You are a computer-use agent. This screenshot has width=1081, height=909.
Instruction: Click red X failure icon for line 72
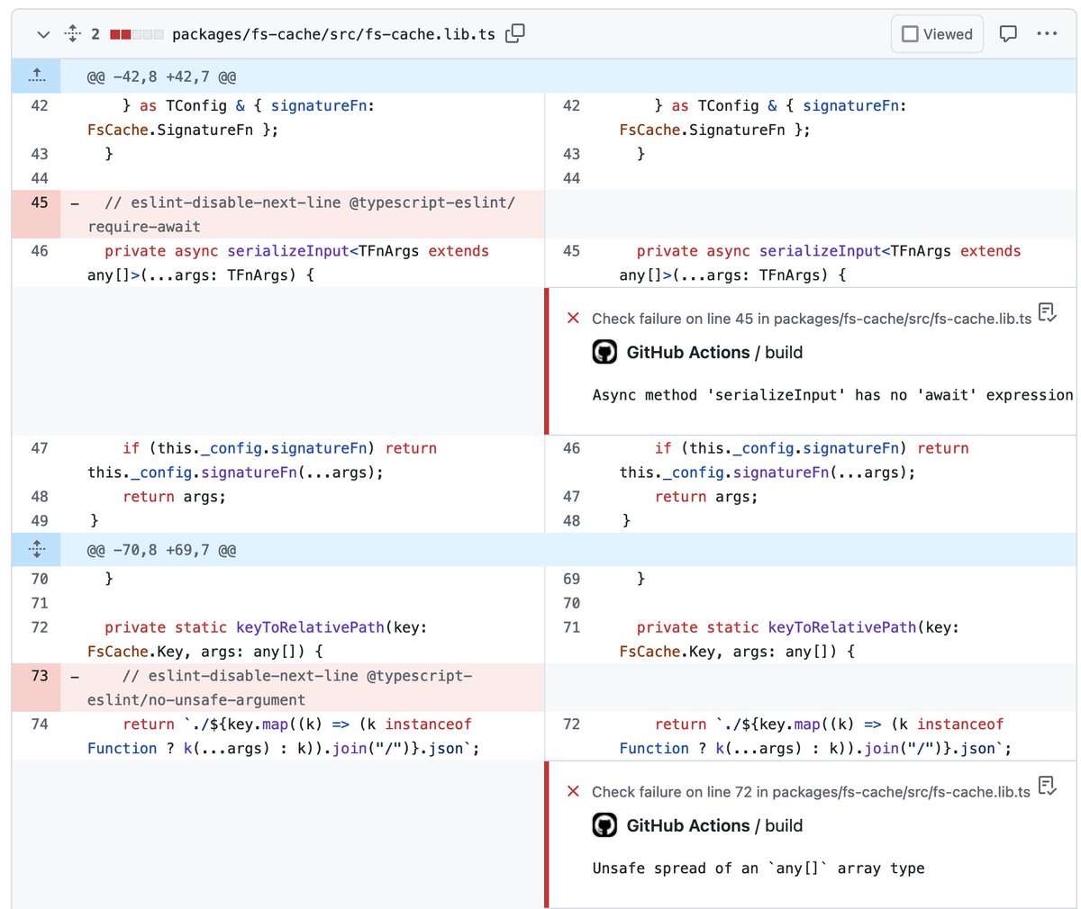click(x=573, y=791)
